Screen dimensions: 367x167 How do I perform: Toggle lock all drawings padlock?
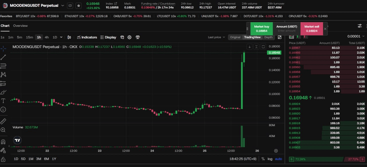point(3,159)
